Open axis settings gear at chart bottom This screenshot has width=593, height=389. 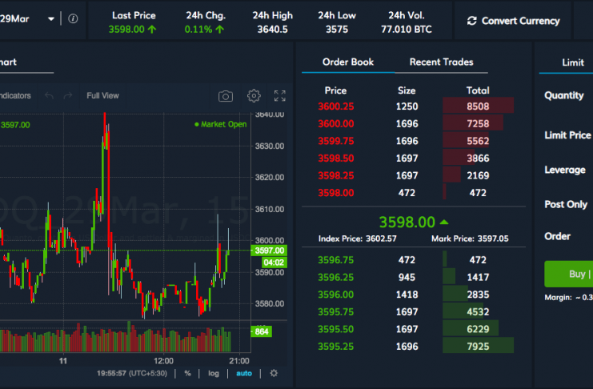pyautogui.click(x=274, y=373)
